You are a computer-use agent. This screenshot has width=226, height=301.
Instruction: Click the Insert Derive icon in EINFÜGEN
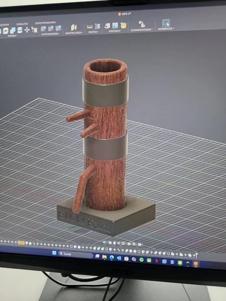pyautogui.click(x=107, y=26)
